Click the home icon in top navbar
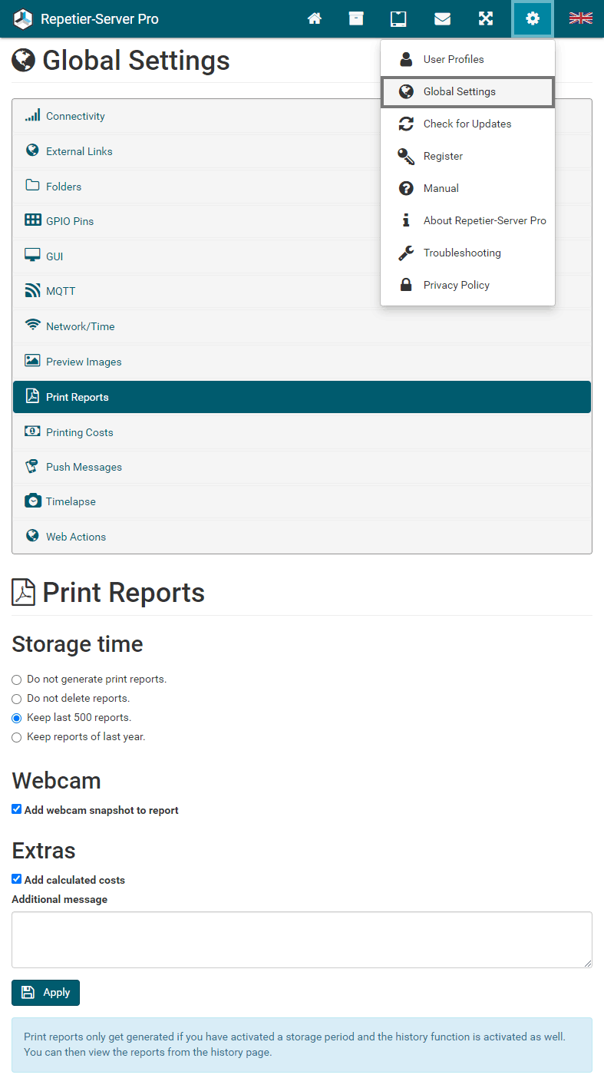This screenshot has width=604, height=1088. [314, 19]
